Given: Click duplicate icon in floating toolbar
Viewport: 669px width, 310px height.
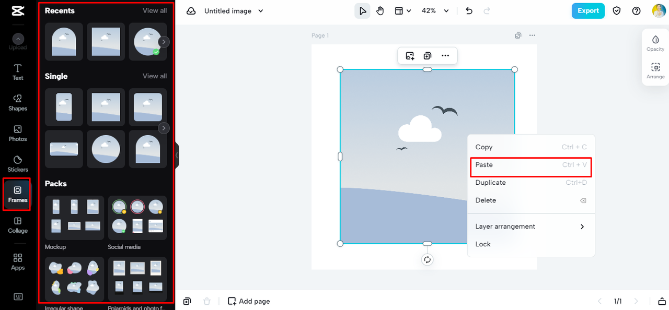Looking at the screenshot, I should coord(428,56).
